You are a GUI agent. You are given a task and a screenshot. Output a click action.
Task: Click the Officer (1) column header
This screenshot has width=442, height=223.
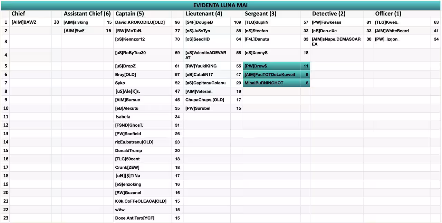[x=402, y=14]
